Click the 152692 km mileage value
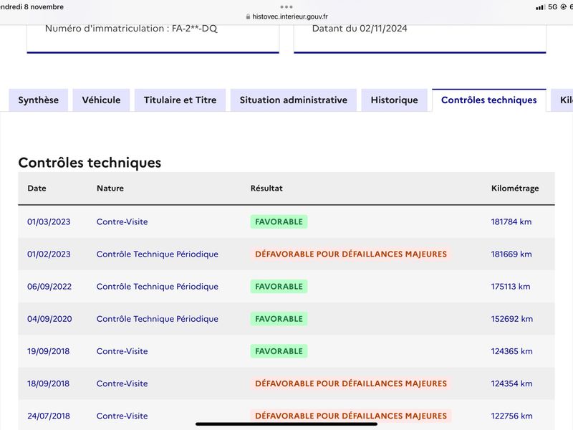 point(511,319)
